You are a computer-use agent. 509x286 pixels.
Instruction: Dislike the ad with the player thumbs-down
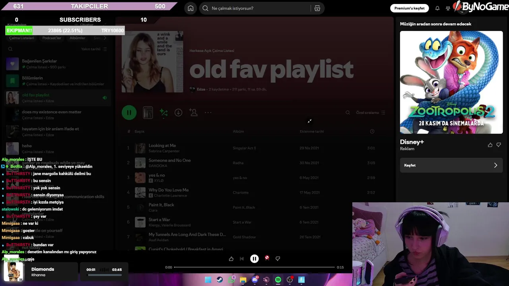click(278, 259)
